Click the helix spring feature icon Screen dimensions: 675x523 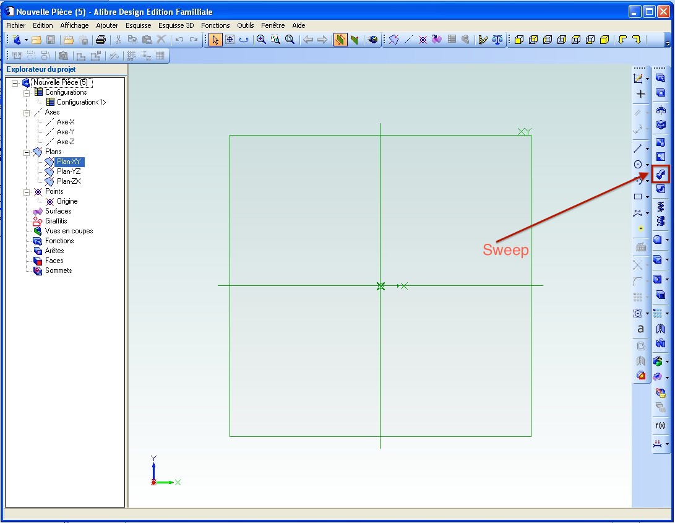tap(660, 207)
